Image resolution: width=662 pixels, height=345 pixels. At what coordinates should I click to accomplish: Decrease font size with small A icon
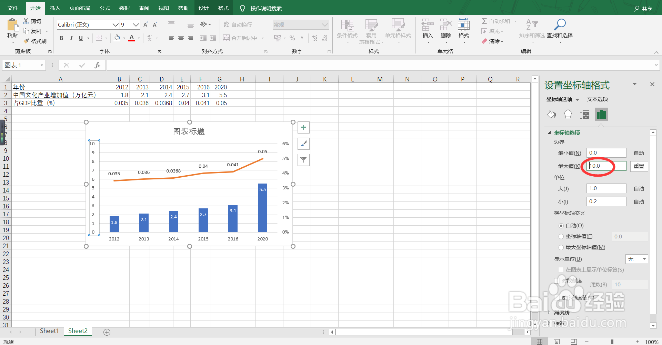pyautogui.click(x=155, y=24)
